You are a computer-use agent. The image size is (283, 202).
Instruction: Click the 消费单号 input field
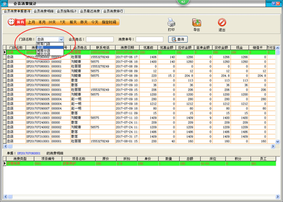pos(149,39)
